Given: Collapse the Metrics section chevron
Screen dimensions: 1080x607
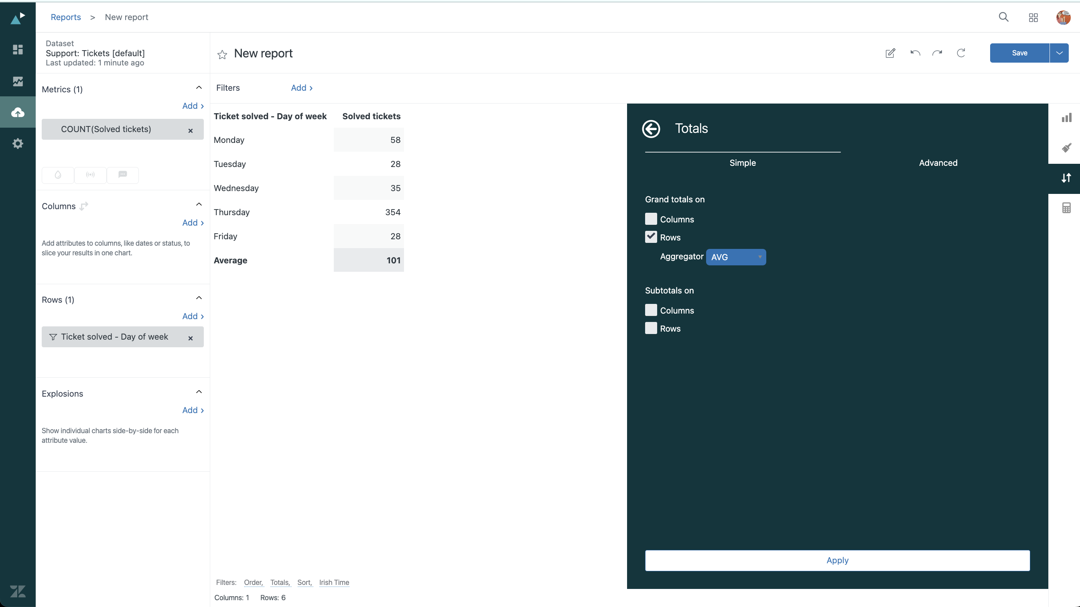Looking at the screenshot, I should tap(199, 89).
